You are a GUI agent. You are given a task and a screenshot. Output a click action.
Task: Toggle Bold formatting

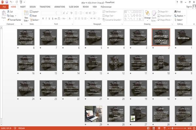(x=43, y=19)
